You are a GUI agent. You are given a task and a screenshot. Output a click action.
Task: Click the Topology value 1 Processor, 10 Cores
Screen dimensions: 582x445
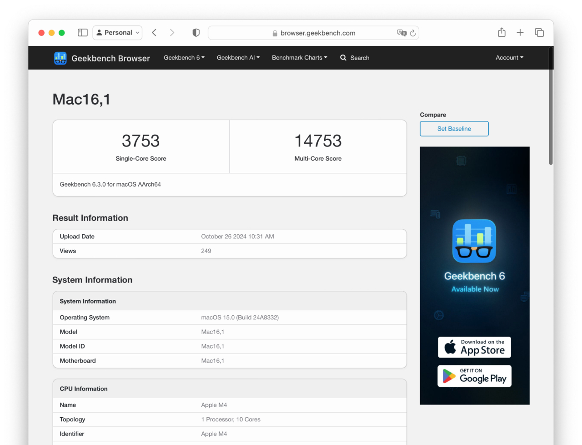tap(231, 420)
